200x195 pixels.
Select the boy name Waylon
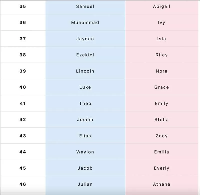[85, 152]
